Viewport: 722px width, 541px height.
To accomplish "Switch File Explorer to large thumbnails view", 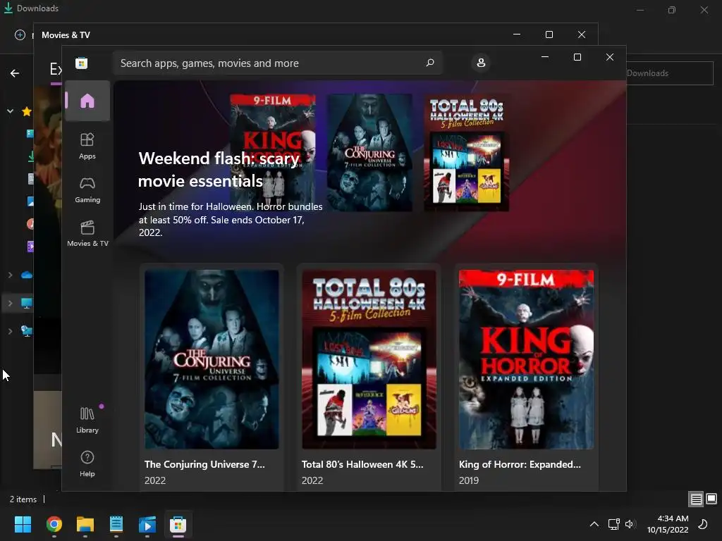I will tap(711, 499).
